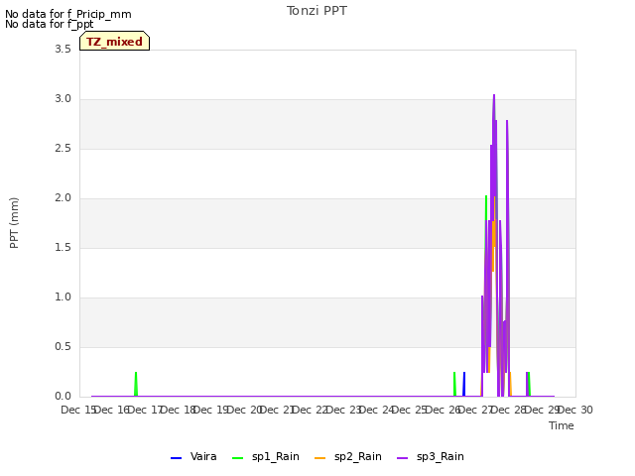Click the 'No data for f_Pricip_mm' message
Image resolution: width=635 pixels, height=476 pixels.
coord(68,14)
